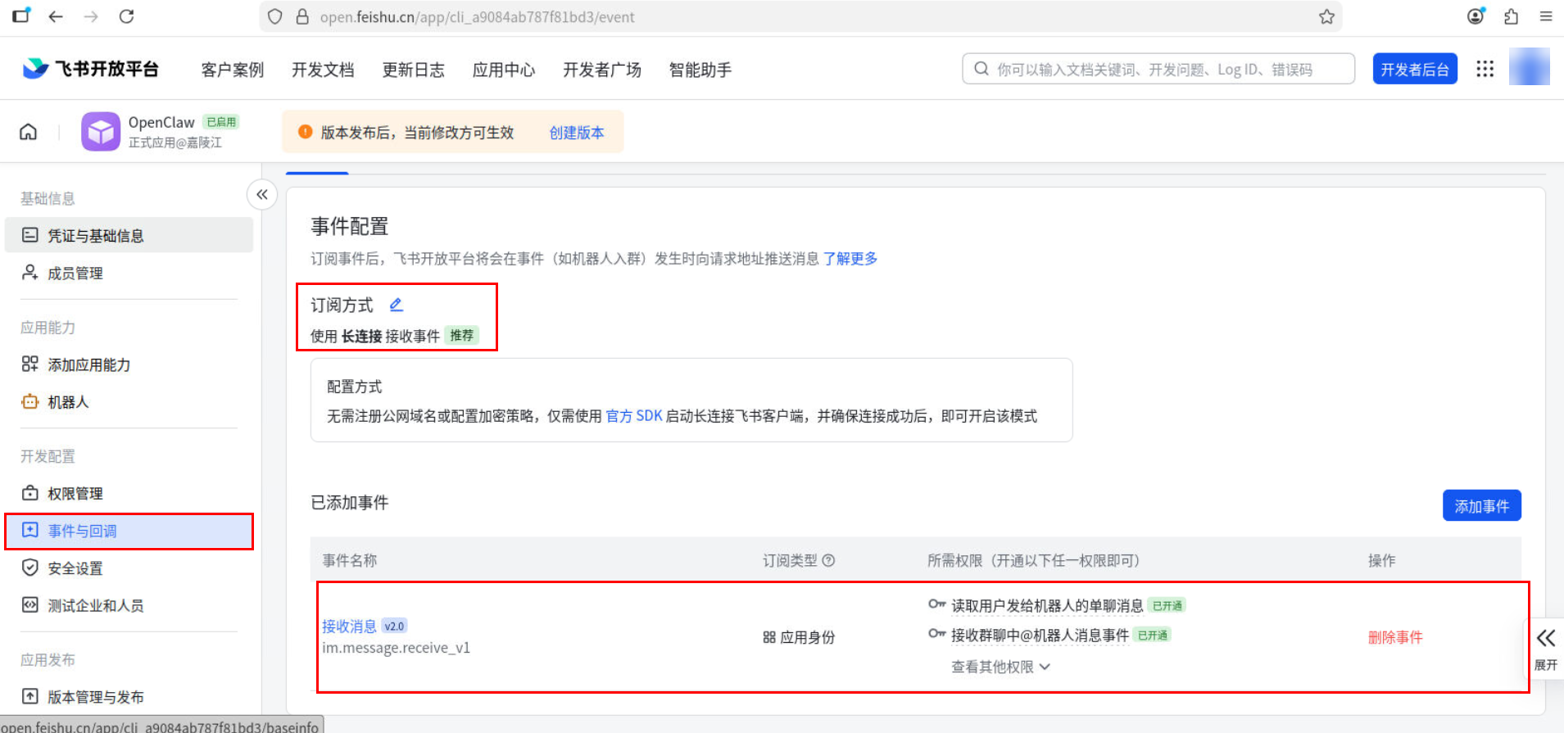Click 读取用户发给机器人的单聊消息 permission

tap(1047, 606)
